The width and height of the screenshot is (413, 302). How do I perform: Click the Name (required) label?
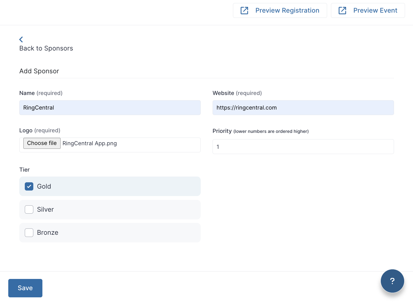(41, 93)
